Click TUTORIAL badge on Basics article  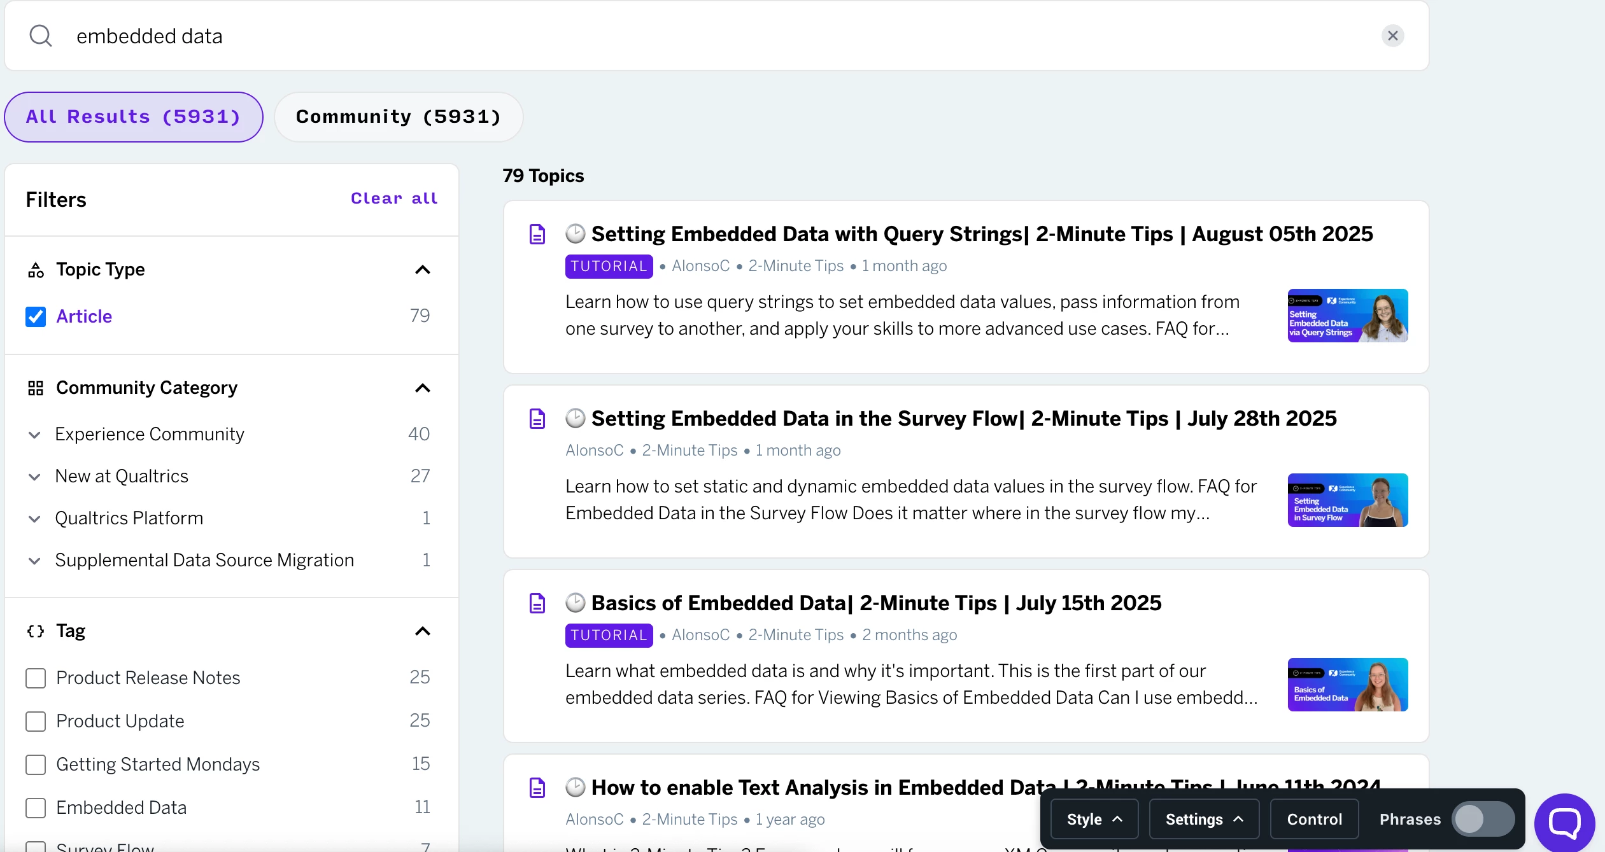pyautogui.click(x=609, y=636)
